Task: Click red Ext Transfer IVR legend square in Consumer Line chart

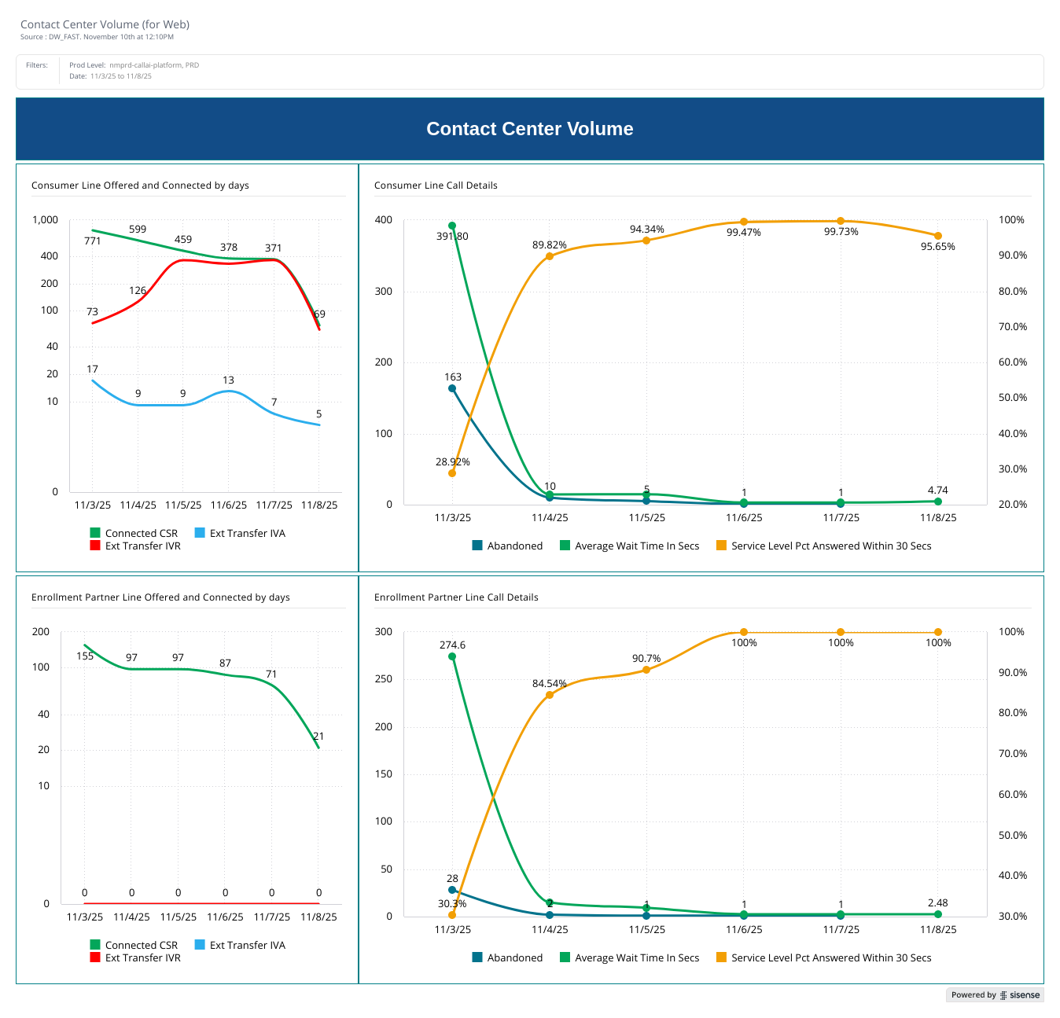Action: [x=95, y=546]
